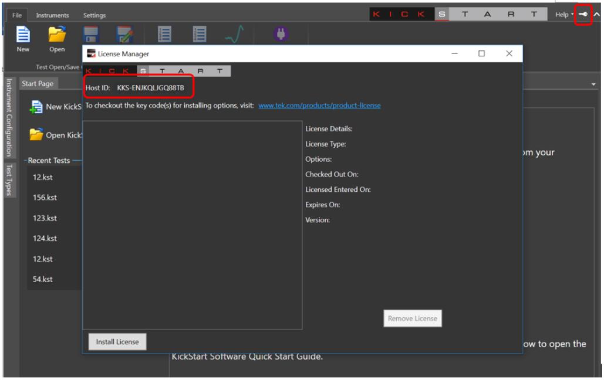Open the Instrument Configuration side panel
The image size is (604, 380).
(x=9, y=117)
